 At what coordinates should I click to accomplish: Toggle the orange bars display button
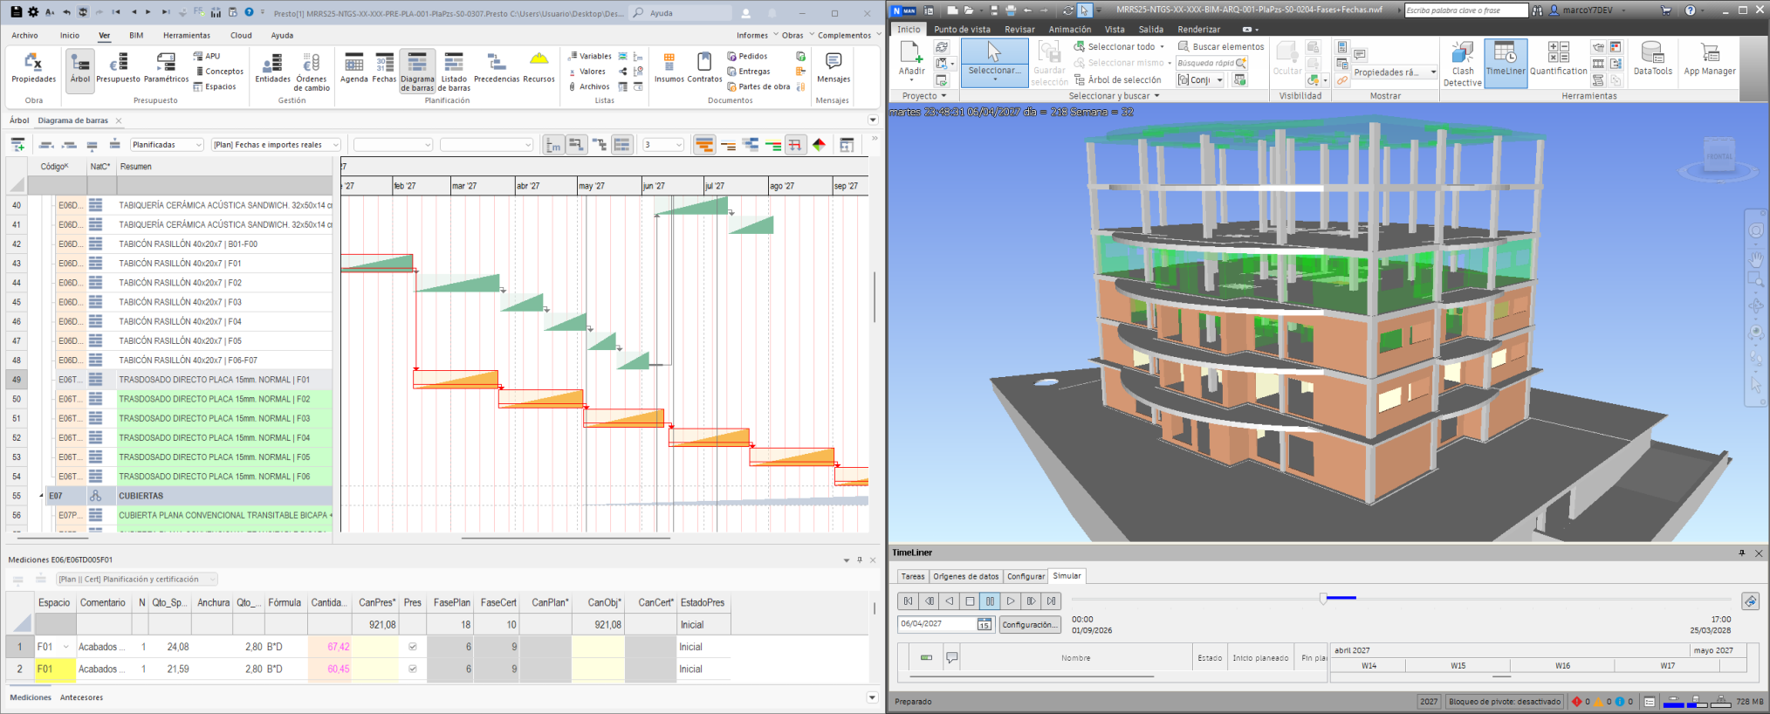click(704, 145)
